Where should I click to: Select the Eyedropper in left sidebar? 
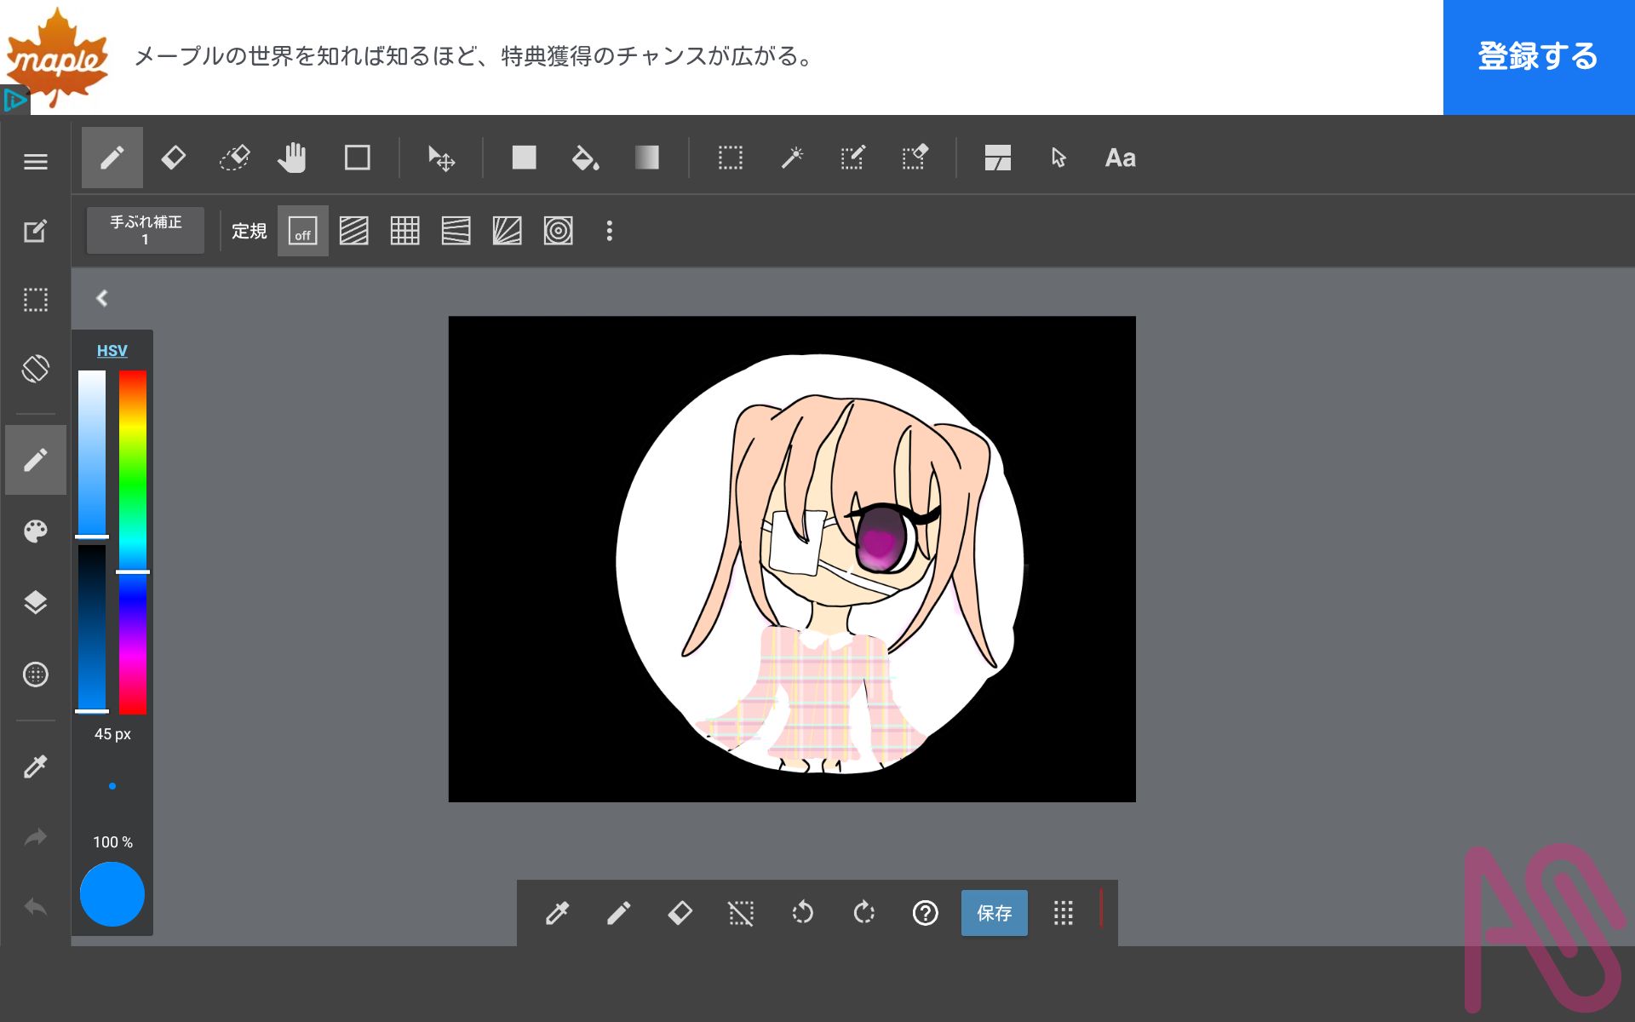click(35, 766)
